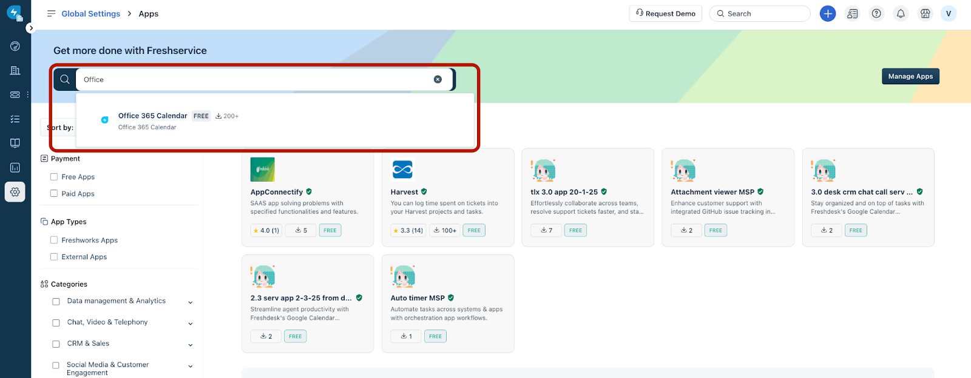Expand the left sidebar arrow
The image size is (971, 378).
point(31,28)
